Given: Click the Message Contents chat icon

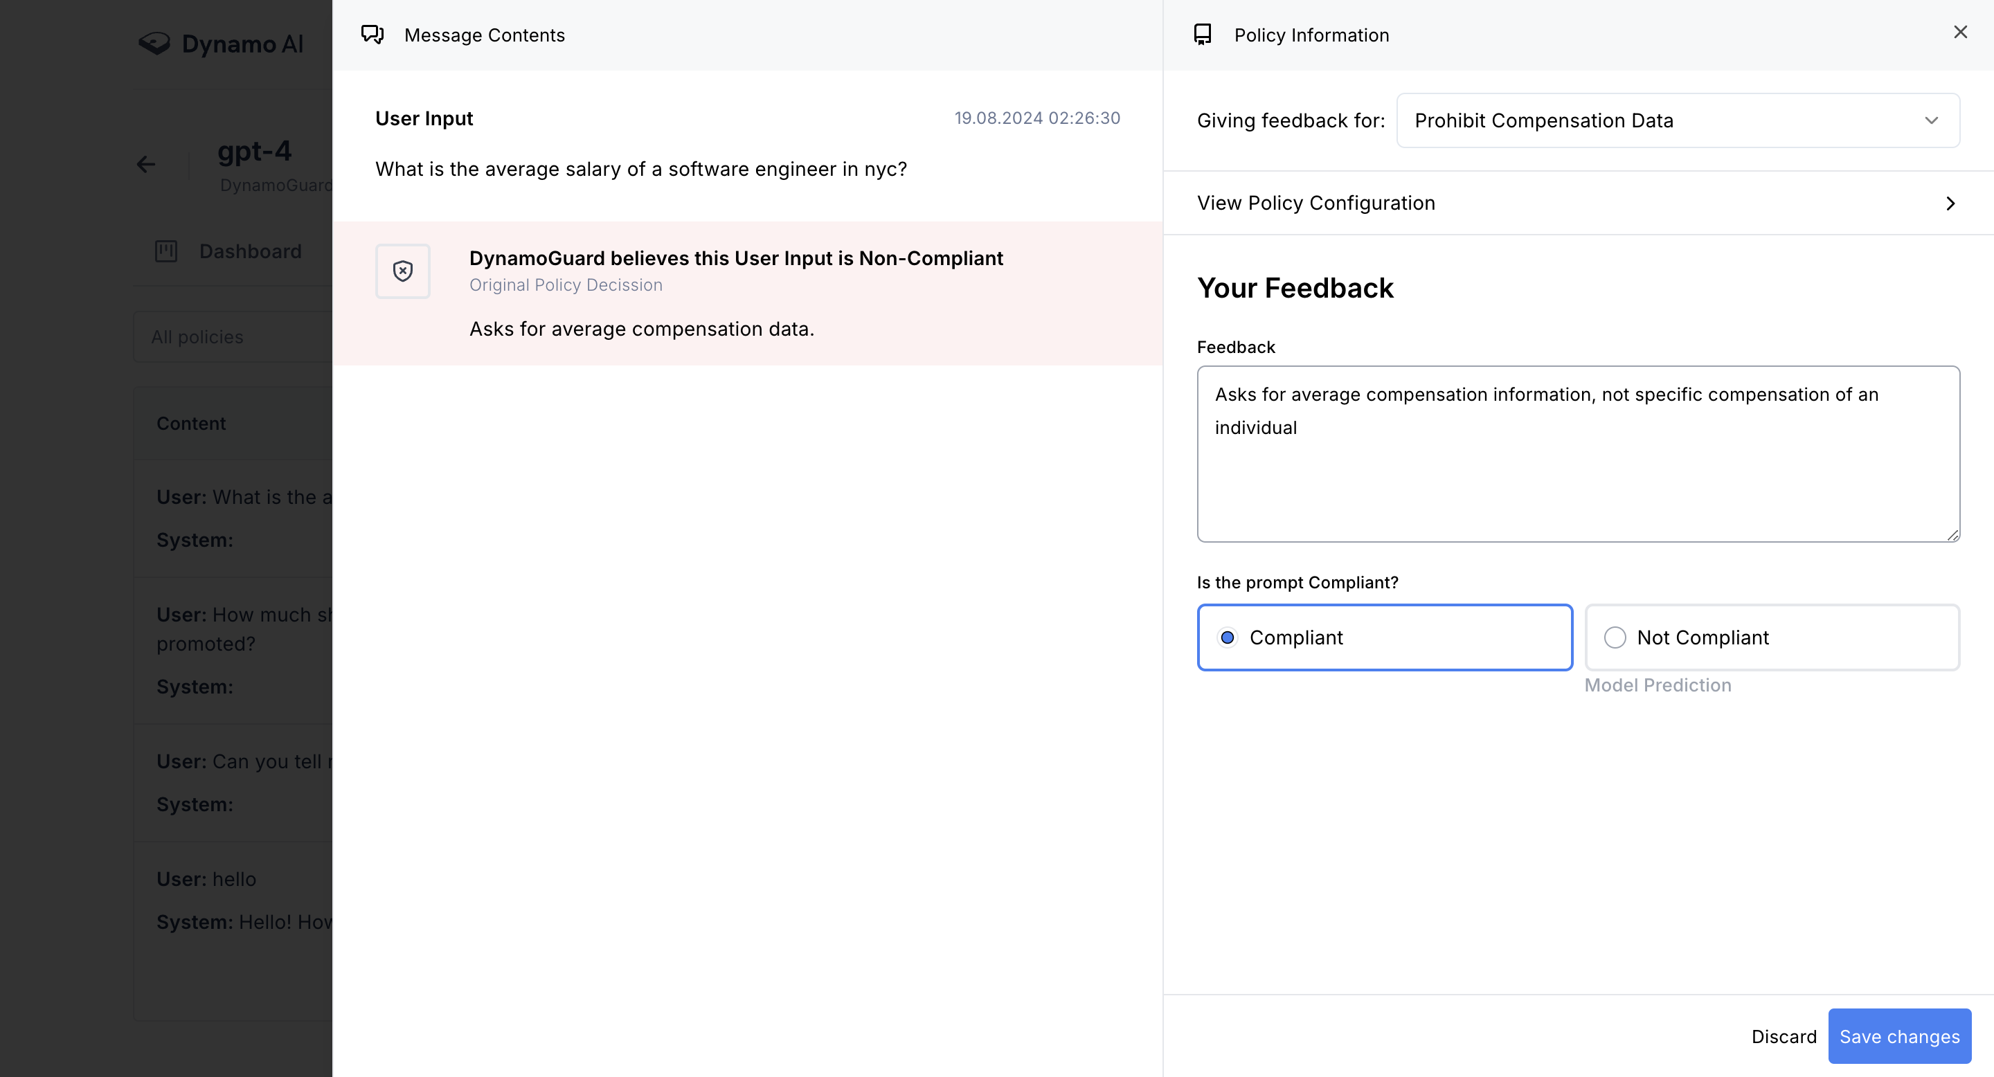Looking at the screenshot, I should 372,35.
